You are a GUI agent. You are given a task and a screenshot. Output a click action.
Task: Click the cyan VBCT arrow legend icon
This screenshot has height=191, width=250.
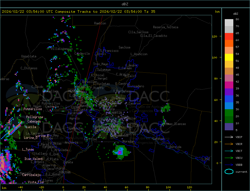pyautogui.click(x=229, y=151)
